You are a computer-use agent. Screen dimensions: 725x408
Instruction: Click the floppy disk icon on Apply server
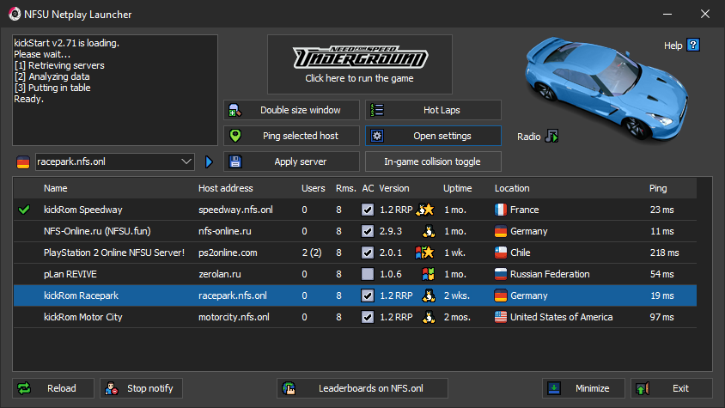click(235, 161)
